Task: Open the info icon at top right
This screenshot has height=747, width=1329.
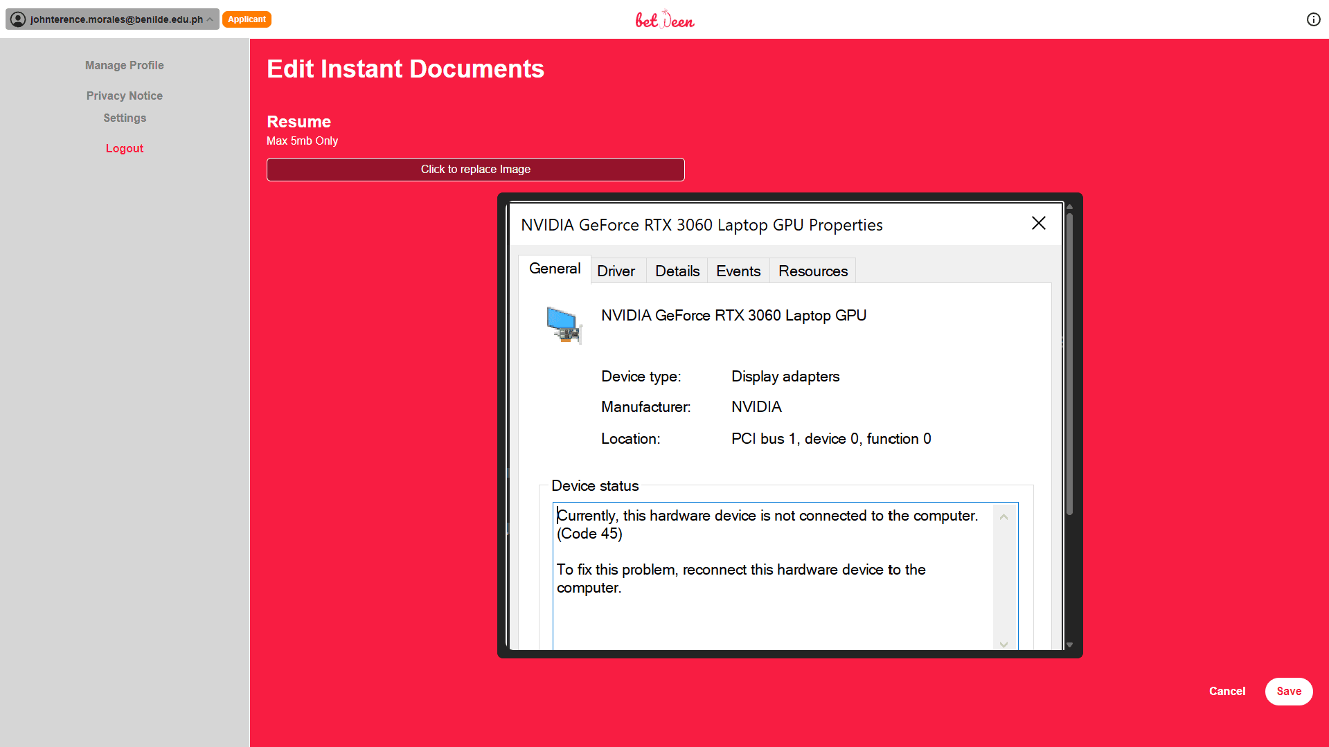Action: pos(1313,19)
